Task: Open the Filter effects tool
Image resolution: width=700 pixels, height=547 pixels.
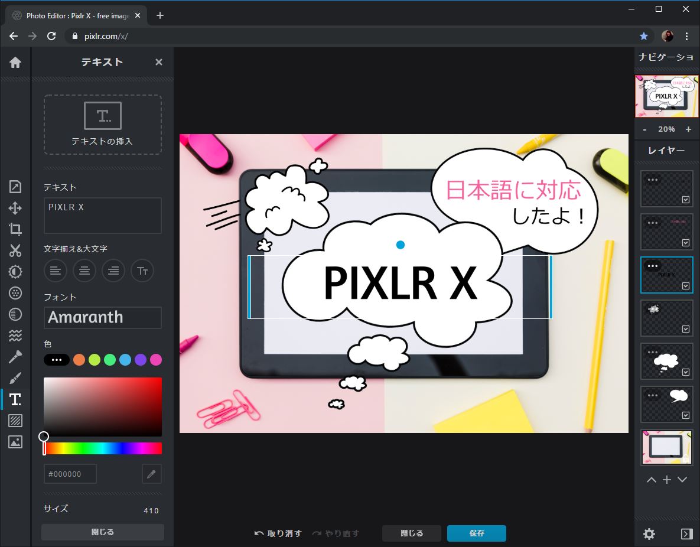Action: pos(15,293)
